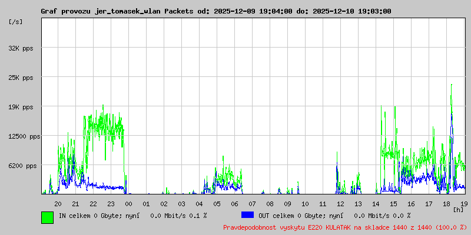Click hour label '06' on the x-axis
This screenshot has height=235, width=471.
(234, 204)
